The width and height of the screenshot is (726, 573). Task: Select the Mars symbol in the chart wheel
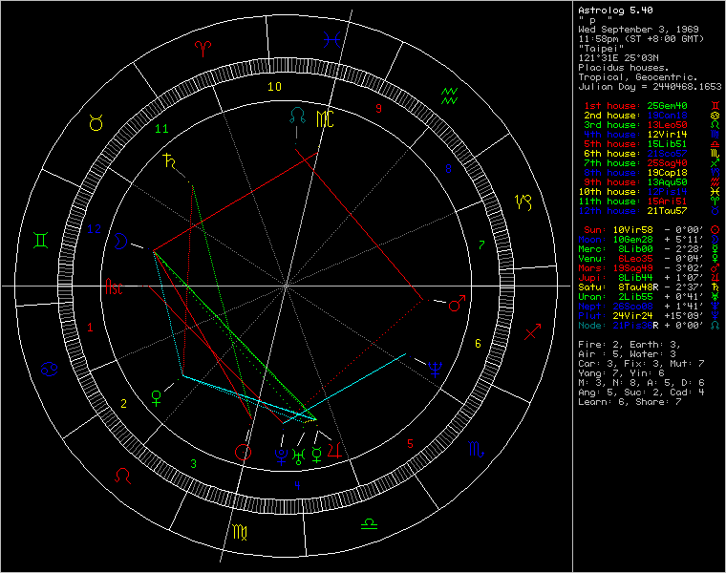point(457,304)
